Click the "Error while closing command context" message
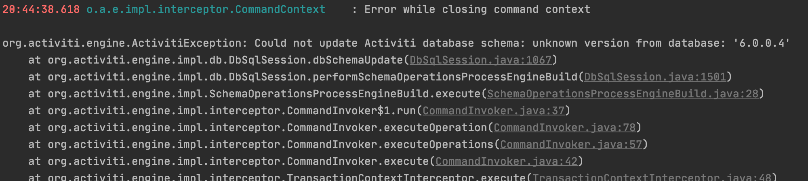Screen dimensions: 808x181 click(x=477, y=9)
